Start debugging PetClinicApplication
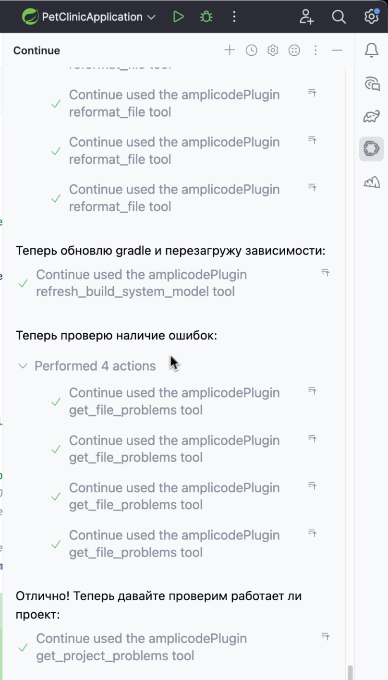The height and width of the screenshot is (680, 388). click(206, 17)
